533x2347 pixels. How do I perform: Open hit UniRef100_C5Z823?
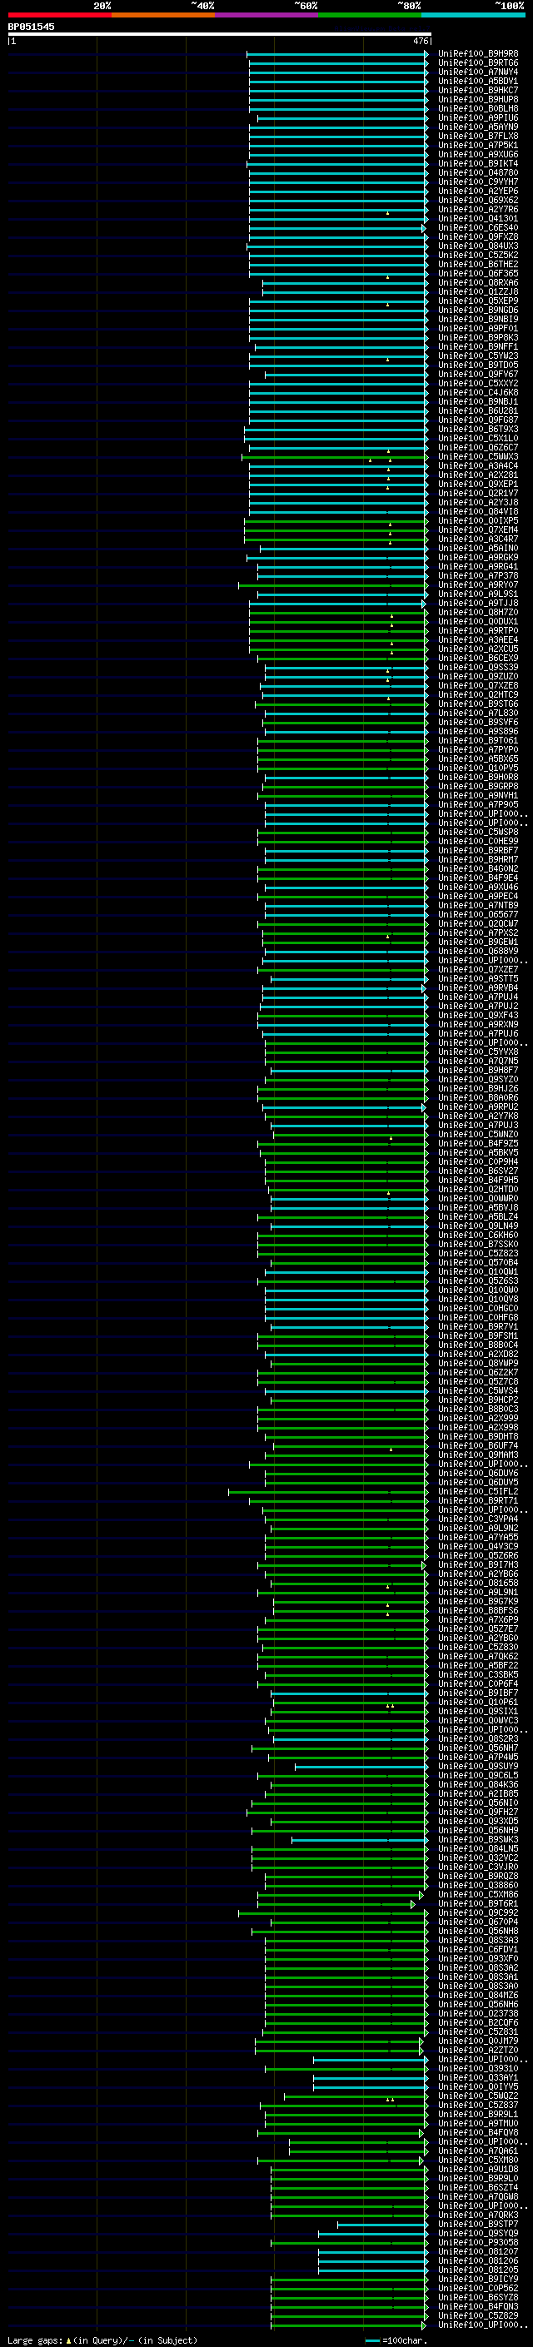[478, 1253]
